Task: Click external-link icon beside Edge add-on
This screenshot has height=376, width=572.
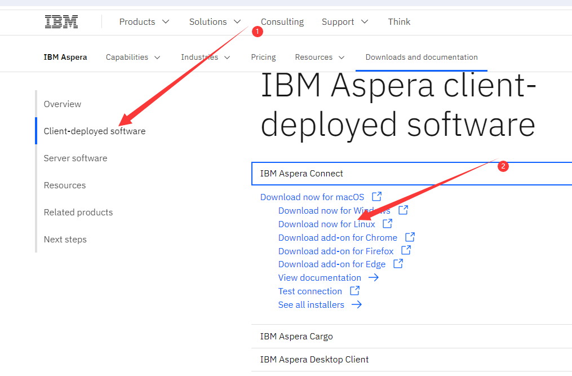Action: coord(398,264)
